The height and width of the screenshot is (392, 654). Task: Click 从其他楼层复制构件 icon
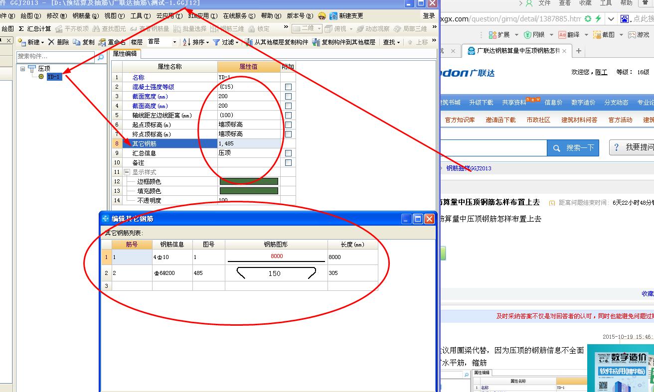click(249, 42)
